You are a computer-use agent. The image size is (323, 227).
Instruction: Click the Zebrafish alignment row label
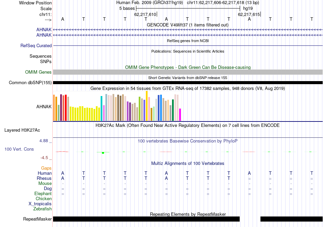pyautogui.click(x=42, y=209)
